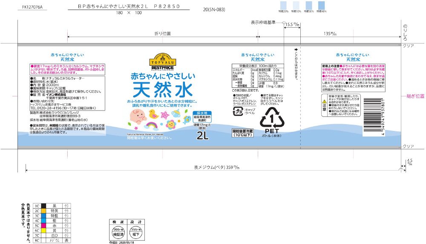Click the 7C 白D legend row

click(x=52, y=235)
